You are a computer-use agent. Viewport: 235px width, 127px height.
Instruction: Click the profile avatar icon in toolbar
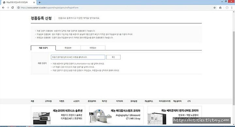pyautogui.click(x=227, y=7)
